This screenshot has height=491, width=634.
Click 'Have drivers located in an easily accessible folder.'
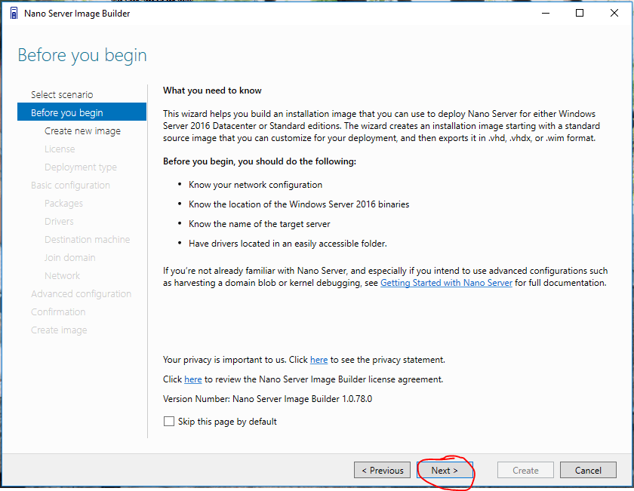pyautogui.click(x=288, y=244)
